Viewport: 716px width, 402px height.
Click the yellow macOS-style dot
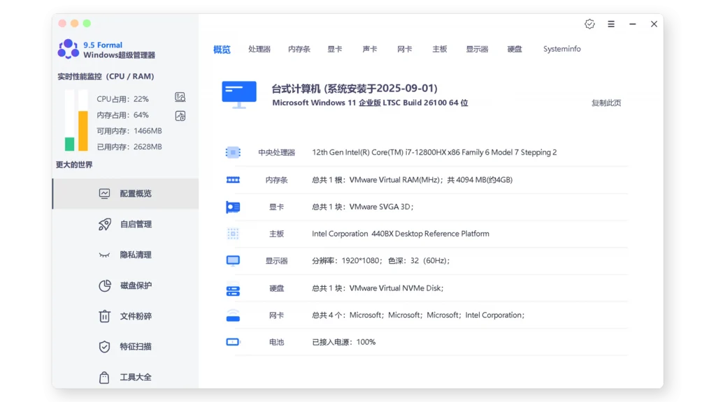(74, 23)
